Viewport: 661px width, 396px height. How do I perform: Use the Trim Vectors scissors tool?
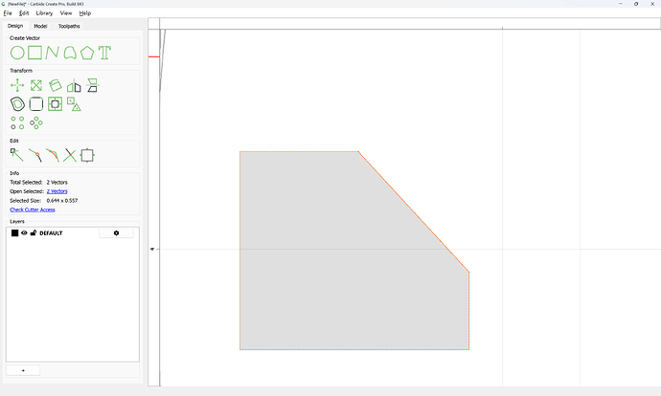click(70, 155)
